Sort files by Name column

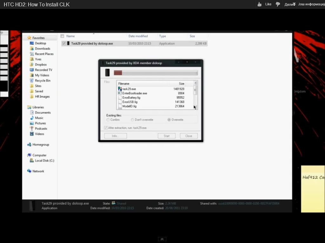[70, 36]
